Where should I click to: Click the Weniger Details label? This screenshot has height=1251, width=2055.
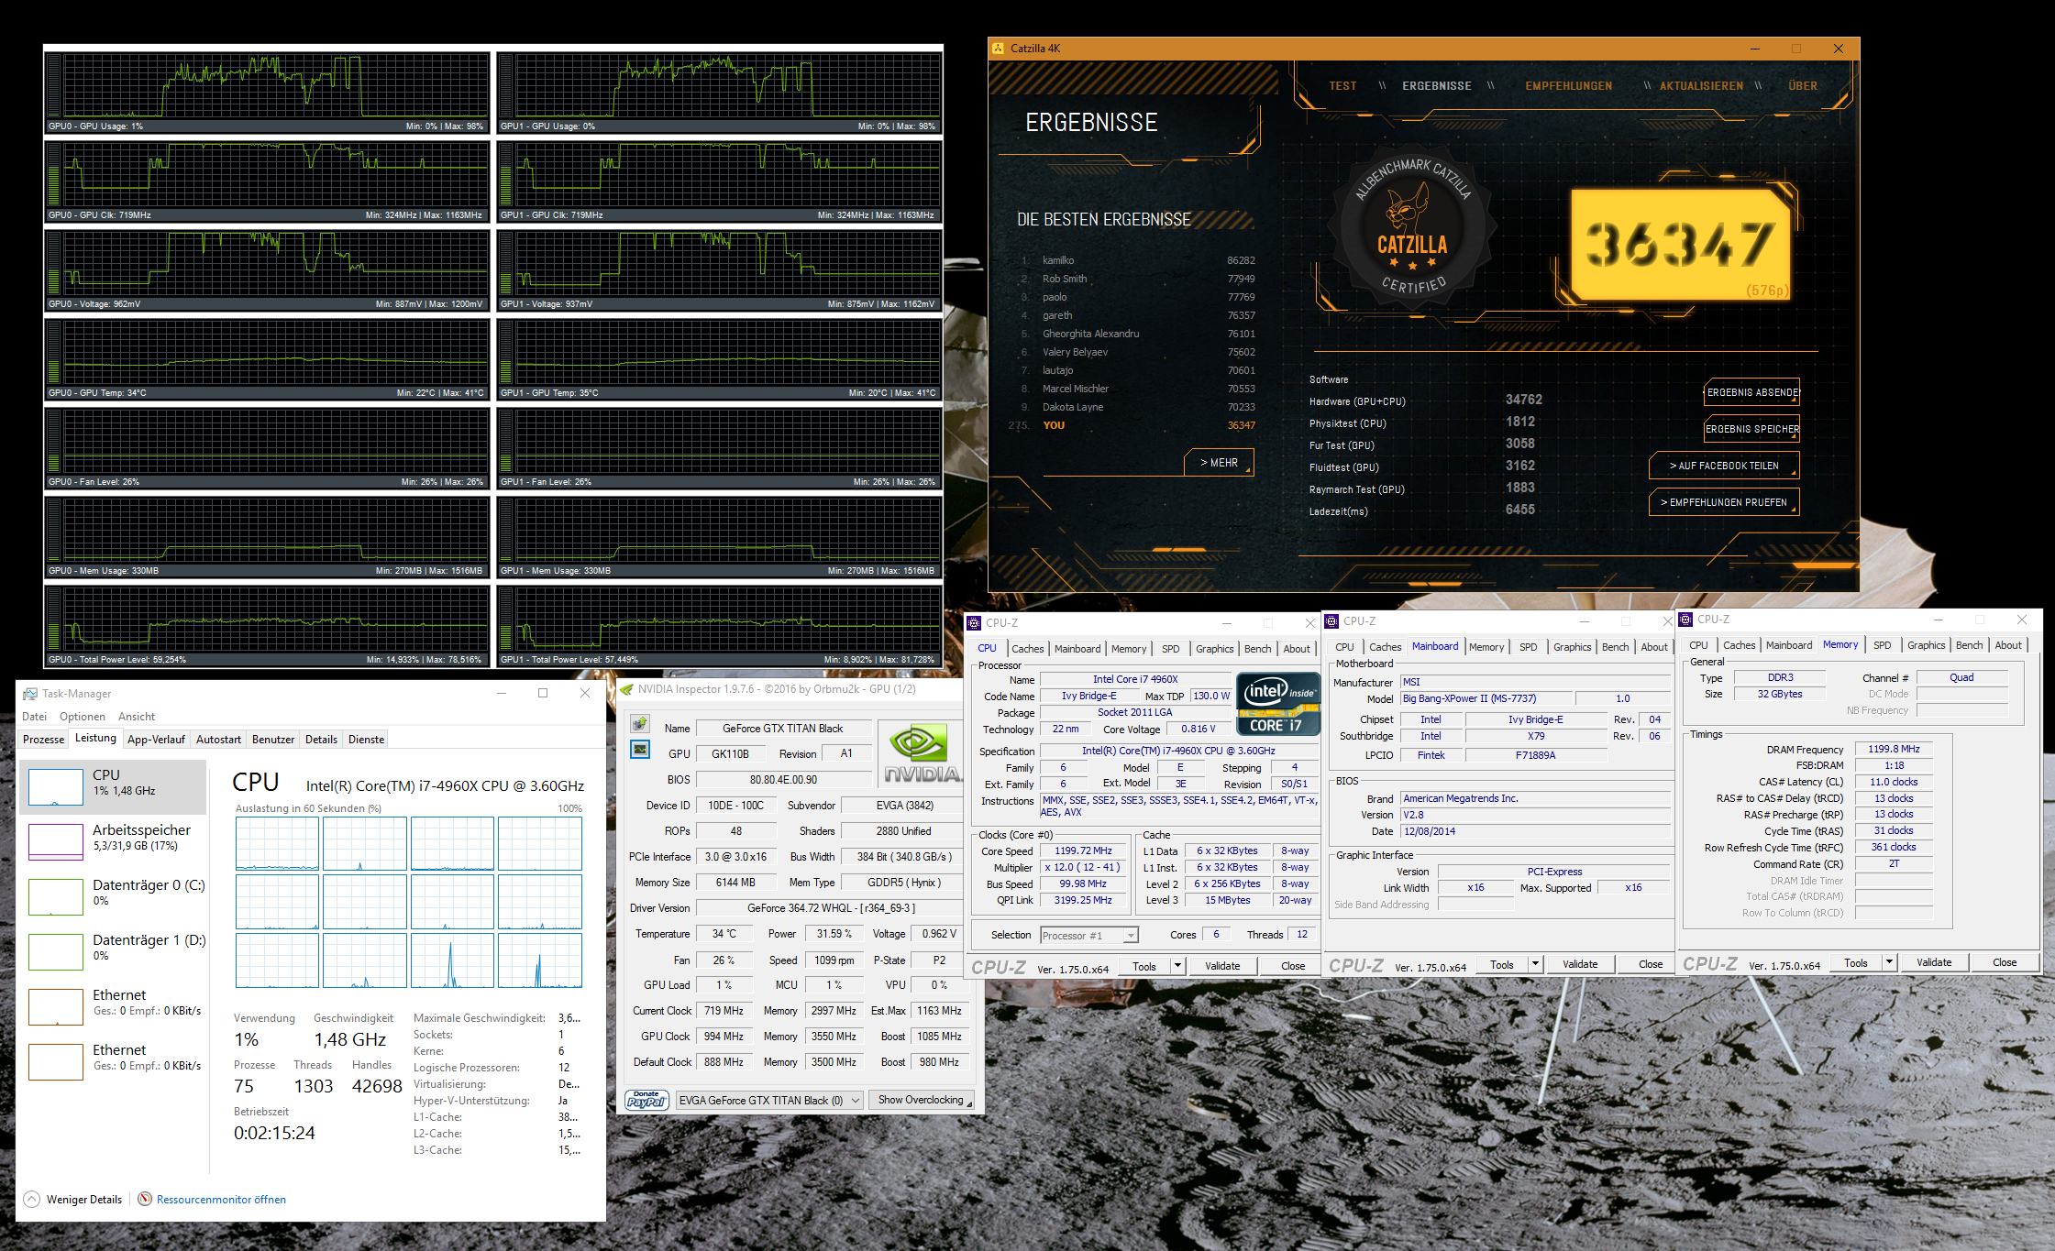84,1200
